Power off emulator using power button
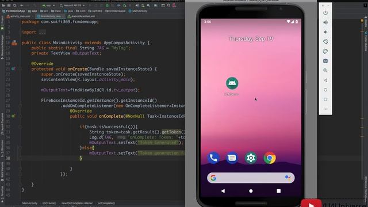This screenshot has height=207, width=368. click(x=325, y=13)
